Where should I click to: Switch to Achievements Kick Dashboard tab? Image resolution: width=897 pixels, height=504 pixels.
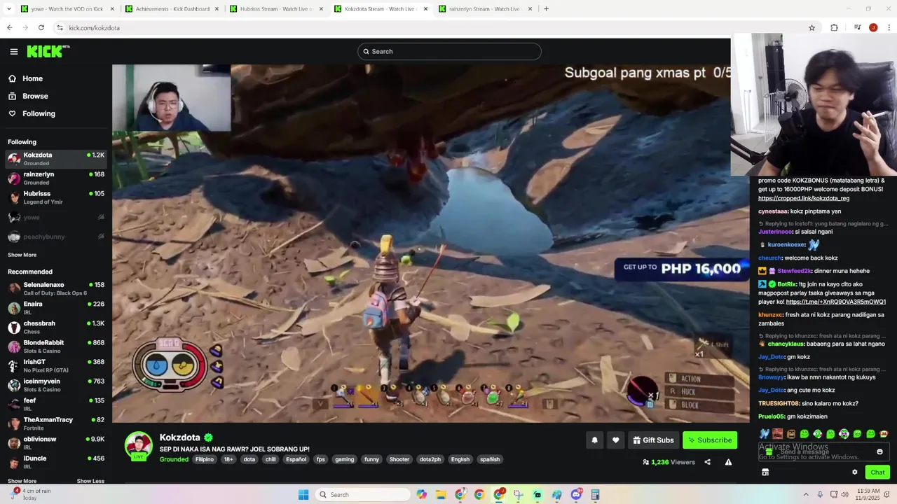tap(172, 9)
